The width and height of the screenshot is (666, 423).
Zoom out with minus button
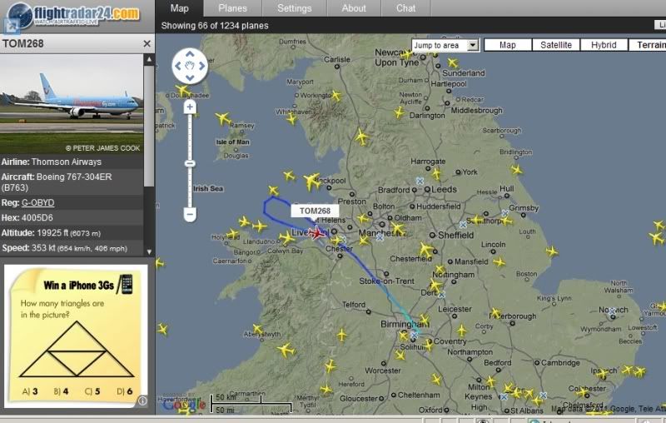[190, 214]
